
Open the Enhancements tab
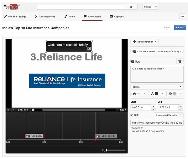(45, 17)
